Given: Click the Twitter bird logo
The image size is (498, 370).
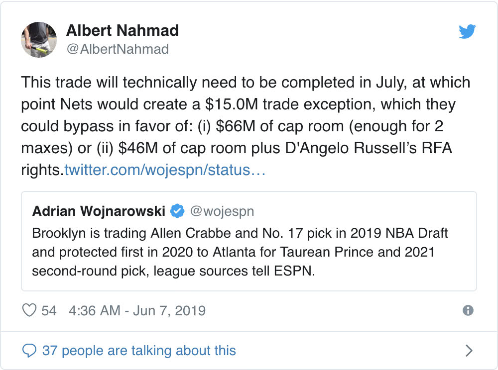Looking at the screenshot, I should click(x=467, y=32).
